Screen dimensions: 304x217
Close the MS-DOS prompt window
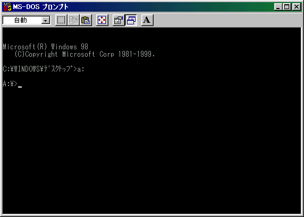[297, 7]
